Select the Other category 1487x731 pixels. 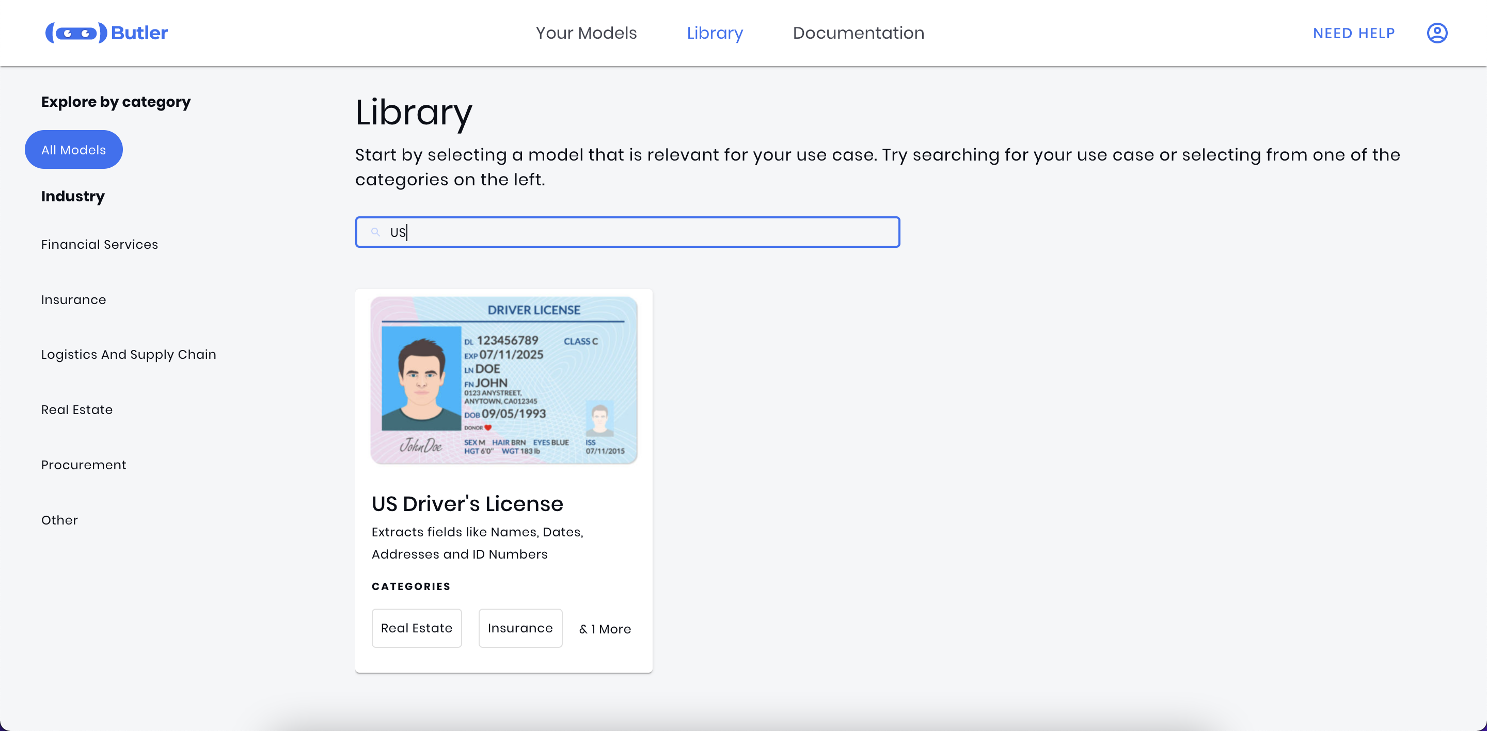[59, 520]
